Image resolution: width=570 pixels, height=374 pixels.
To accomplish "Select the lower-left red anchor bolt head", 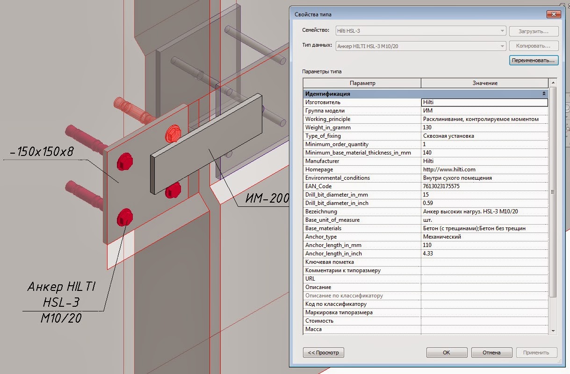I will coord(125,218).
